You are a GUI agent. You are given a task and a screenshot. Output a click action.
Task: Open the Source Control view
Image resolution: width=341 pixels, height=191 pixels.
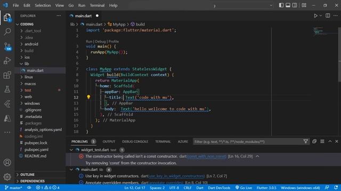click(7, 46)
